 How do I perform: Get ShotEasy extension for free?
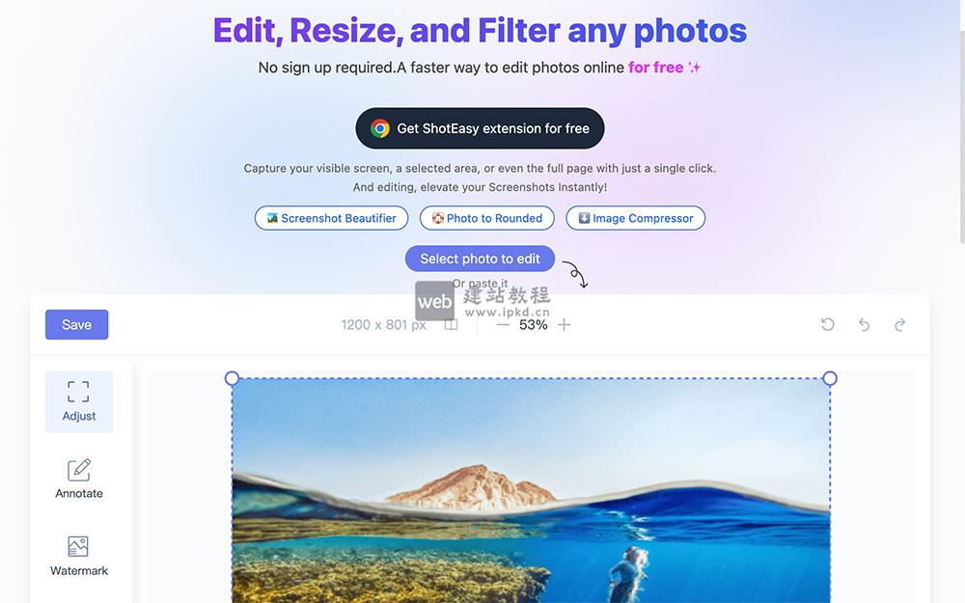[x=480, y=128]
